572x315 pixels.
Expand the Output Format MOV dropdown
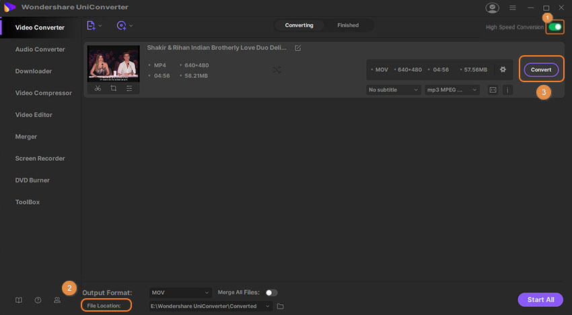coord(180,293)
